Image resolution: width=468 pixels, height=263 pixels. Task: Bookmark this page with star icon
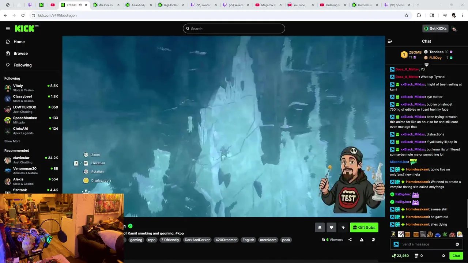coord(406,15)
